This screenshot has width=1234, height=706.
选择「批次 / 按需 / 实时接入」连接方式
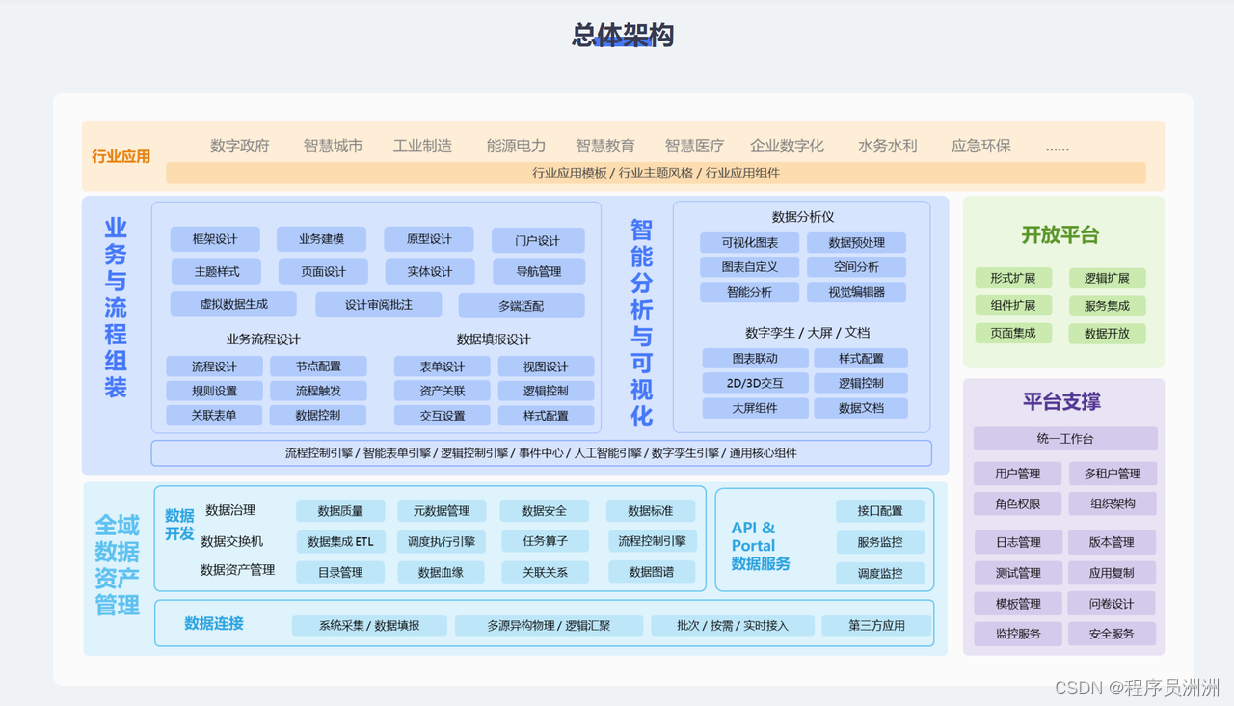coord(733,625)
